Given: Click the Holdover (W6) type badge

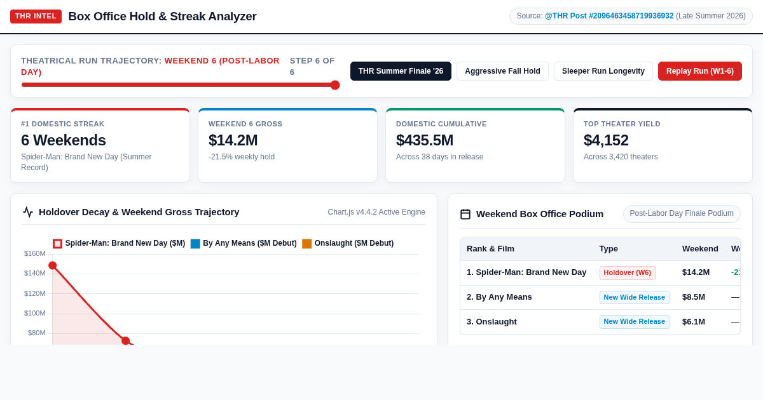Looking at the screenshot, I should (628, 273).
